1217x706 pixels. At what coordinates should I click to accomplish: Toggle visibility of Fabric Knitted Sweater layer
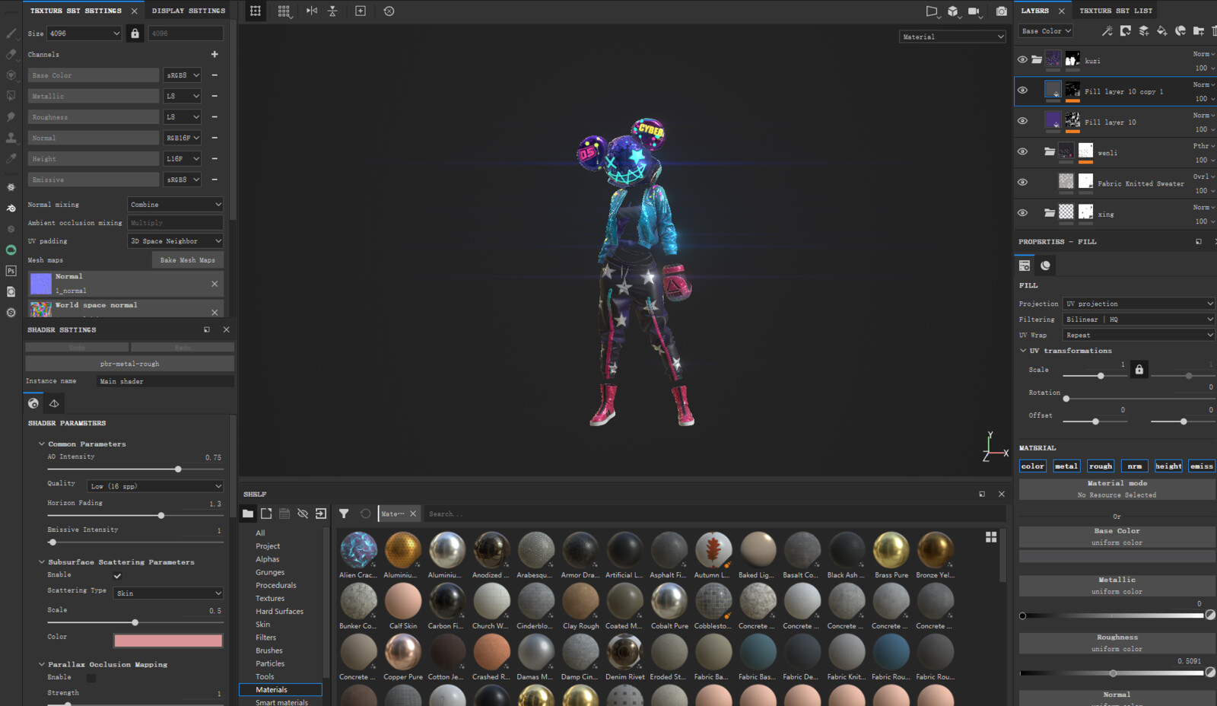(x=1022, y=182)
